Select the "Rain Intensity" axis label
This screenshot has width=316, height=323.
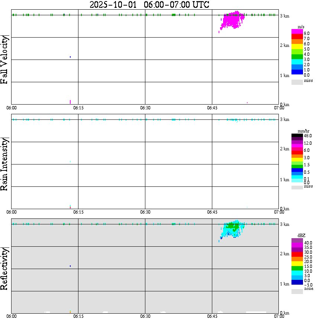[x=4, y=164]
